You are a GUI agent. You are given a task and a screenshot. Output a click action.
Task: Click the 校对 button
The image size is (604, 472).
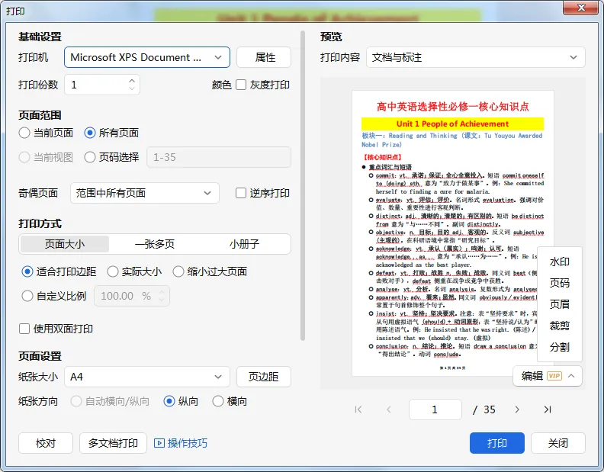[46, 443]
